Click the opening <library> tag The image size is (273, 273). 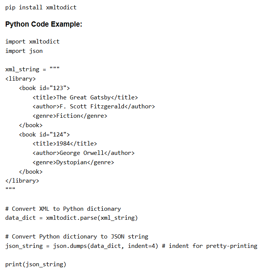point(21,79)
